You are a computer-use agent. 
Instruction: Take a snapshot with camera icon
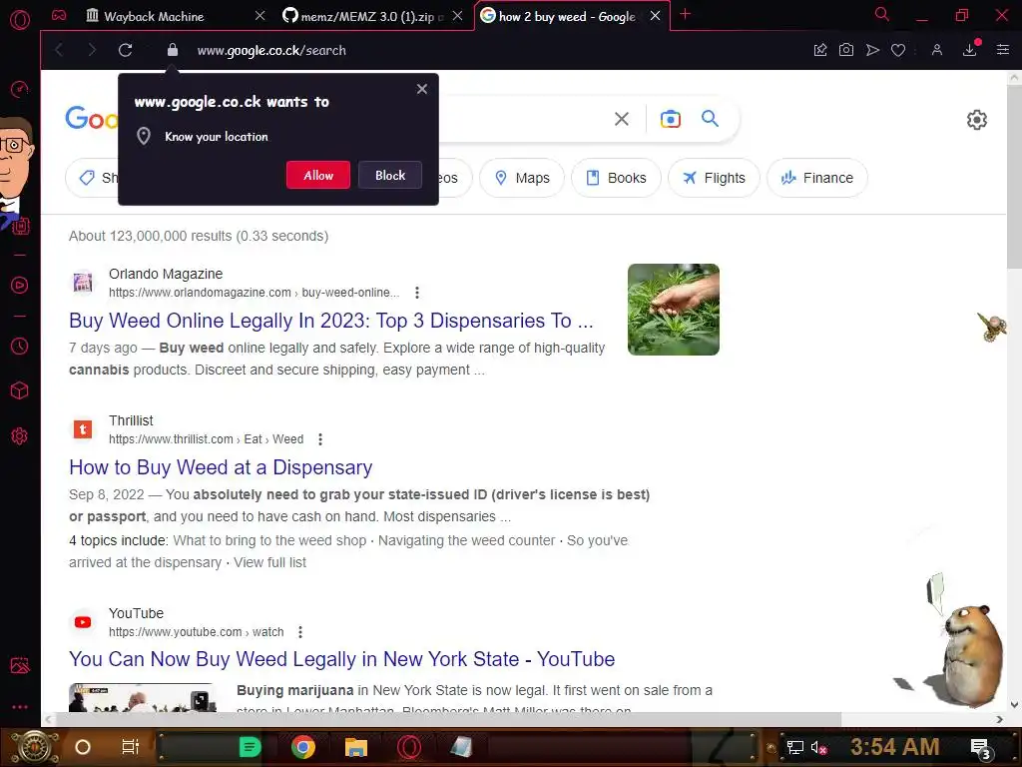(x=846, y=50)
